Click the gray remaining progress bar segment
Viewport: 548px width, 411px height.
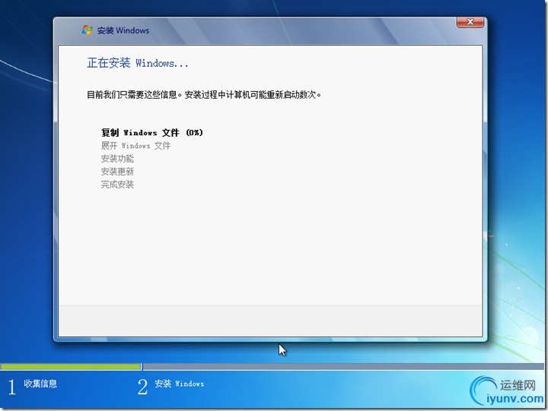(x=343, y=367)
